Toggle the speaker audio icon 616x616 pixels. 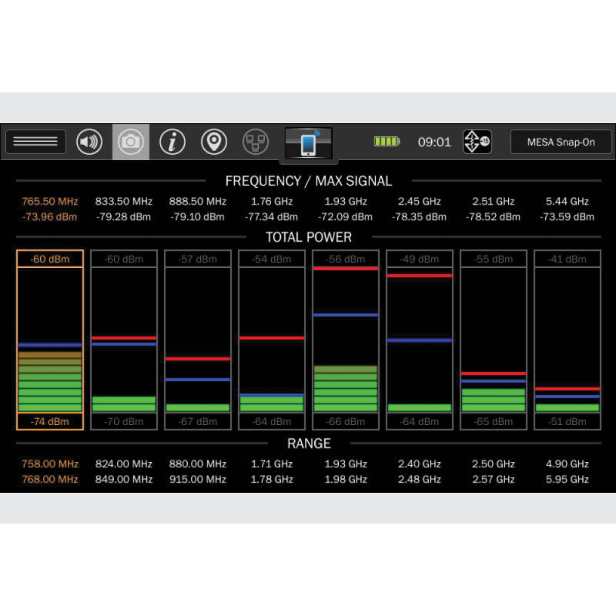(x=89, y=142)
